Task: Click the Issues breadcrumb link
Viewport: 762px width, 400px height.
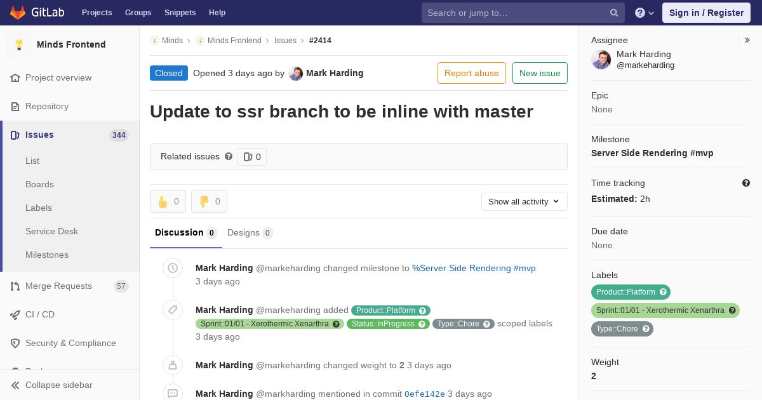Action: [x=285, y=41]
